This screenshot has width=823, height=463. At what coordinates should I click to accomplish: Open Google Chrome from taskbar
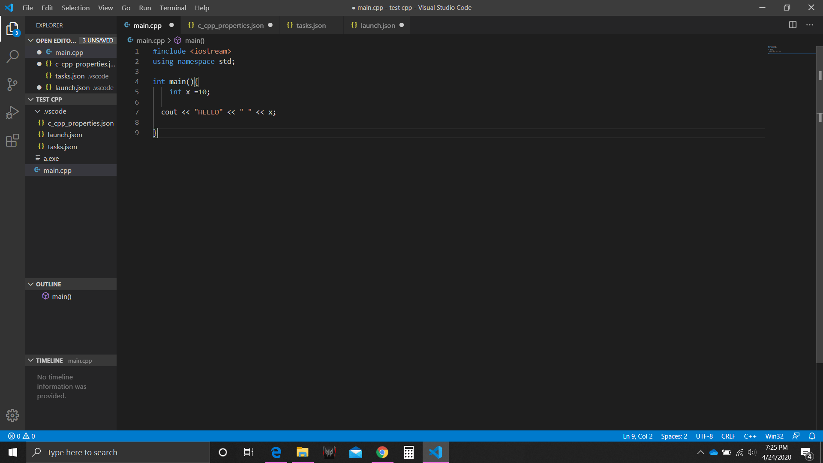click(x=382, y=452)
